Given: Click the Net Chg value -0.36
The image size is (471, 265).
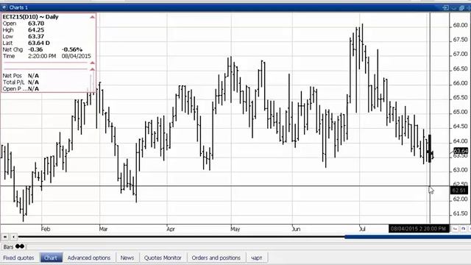Looking at the screenshot, I should [x=35, y=49].
